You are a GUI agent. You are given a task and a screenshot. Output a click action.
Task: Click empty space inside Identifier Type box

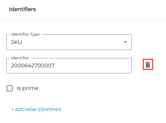pos(72,42)
